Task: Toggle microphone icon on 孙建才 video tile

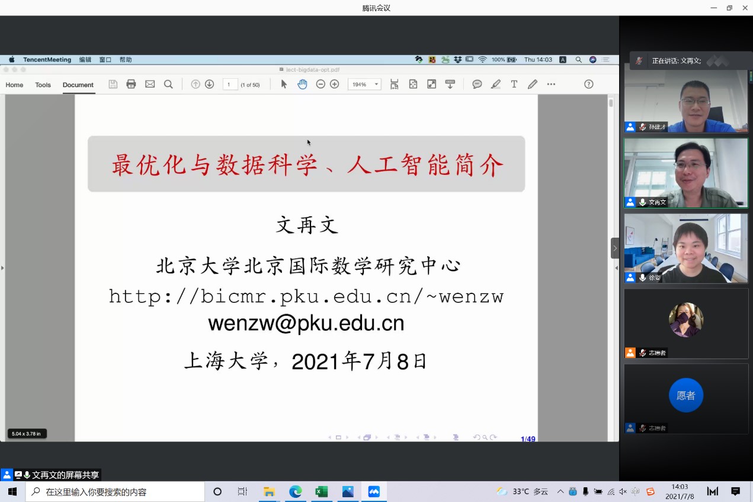Action: (x=642, y=127)
